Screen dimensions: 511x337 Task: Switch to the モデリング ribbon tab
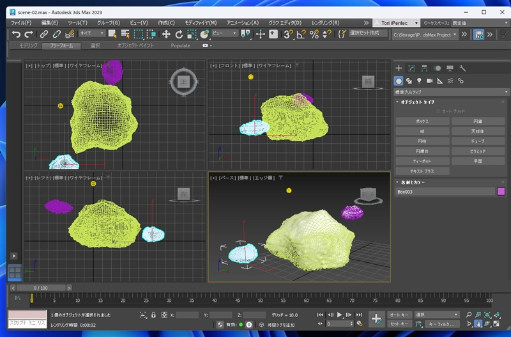coord(28,45)
